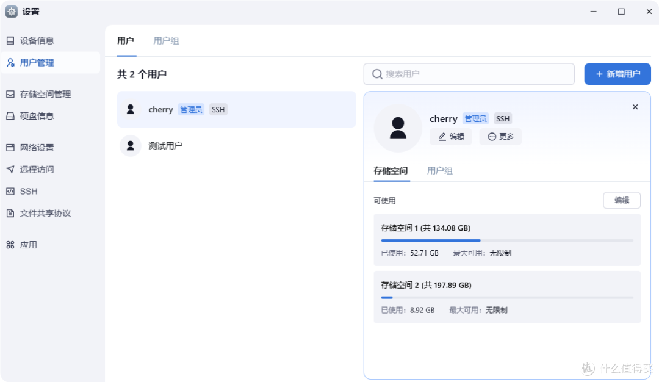The image size is (659, 382).
Task: Close the cherry user detail panel
Action: click(x=635, y=106)
